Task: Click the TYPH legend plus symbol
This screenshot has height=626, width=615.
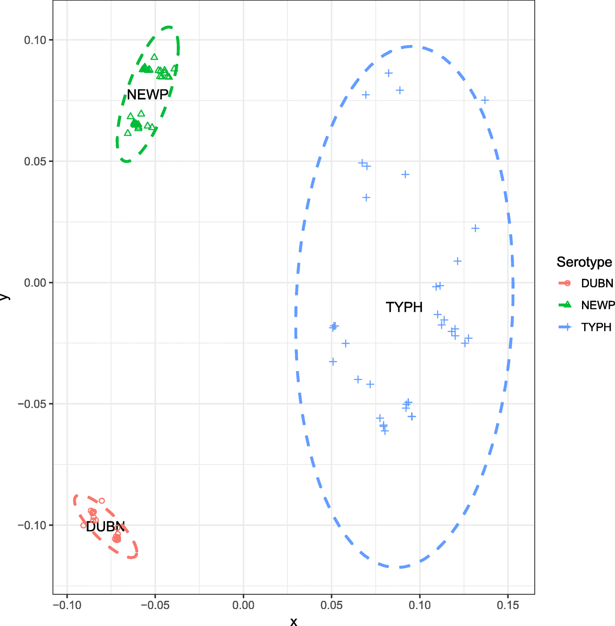Action: coord(567,327)
